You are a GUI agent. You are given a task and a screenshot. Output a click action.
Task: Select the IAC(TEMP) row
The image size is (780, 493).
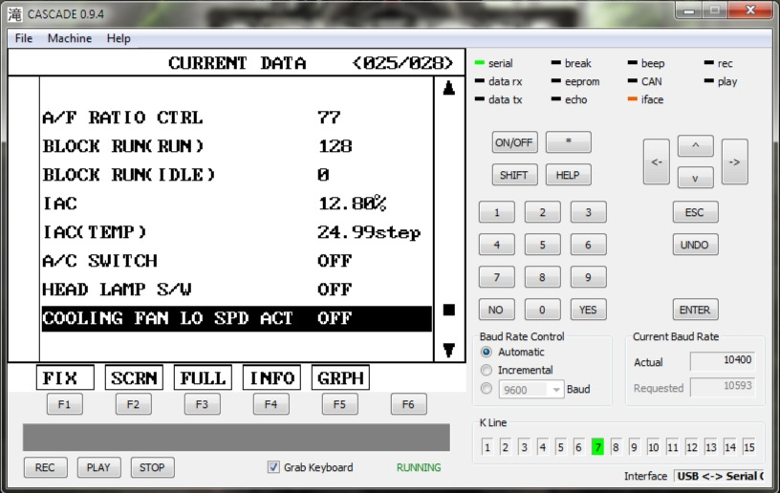click(236, 232)
